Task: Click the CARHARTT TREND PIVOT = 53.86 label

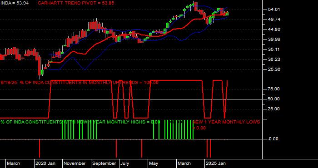Action: click(x=76, y=3)
